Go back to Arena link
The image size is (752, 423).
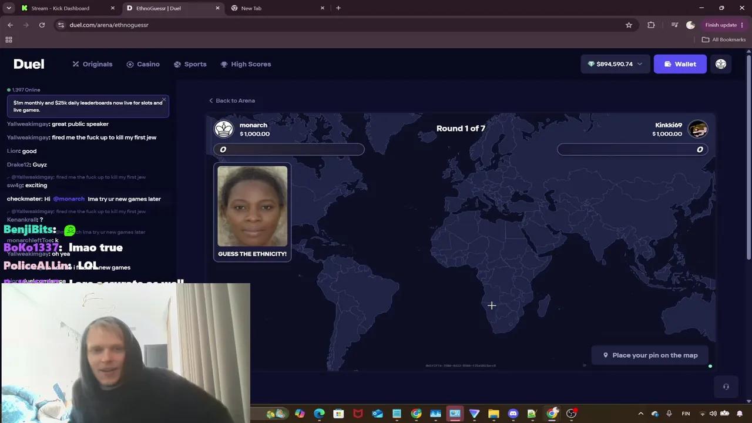(x=231, y=100)
